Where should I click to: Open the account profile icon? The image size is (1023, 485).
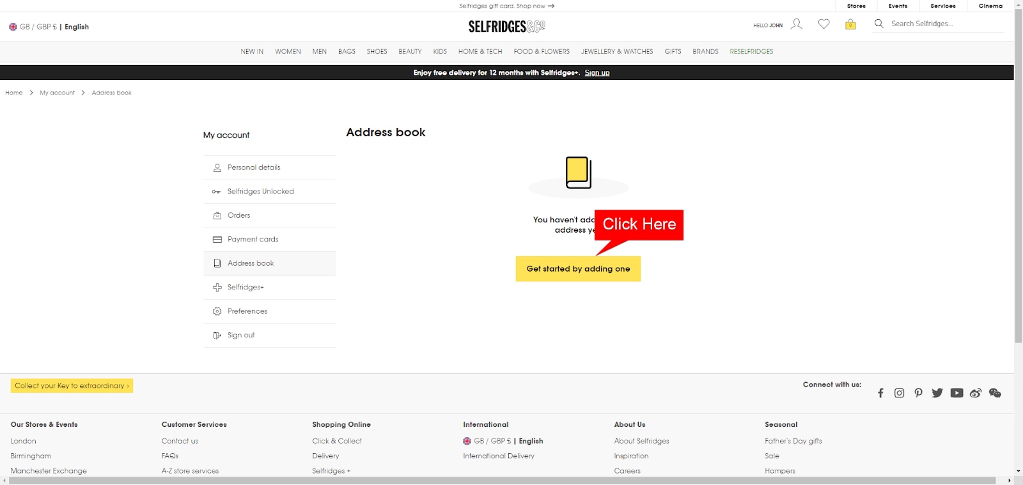(797, 24)
